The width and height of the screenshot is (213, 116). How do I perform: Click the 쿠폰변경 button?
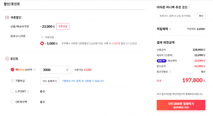click(63, 26)
